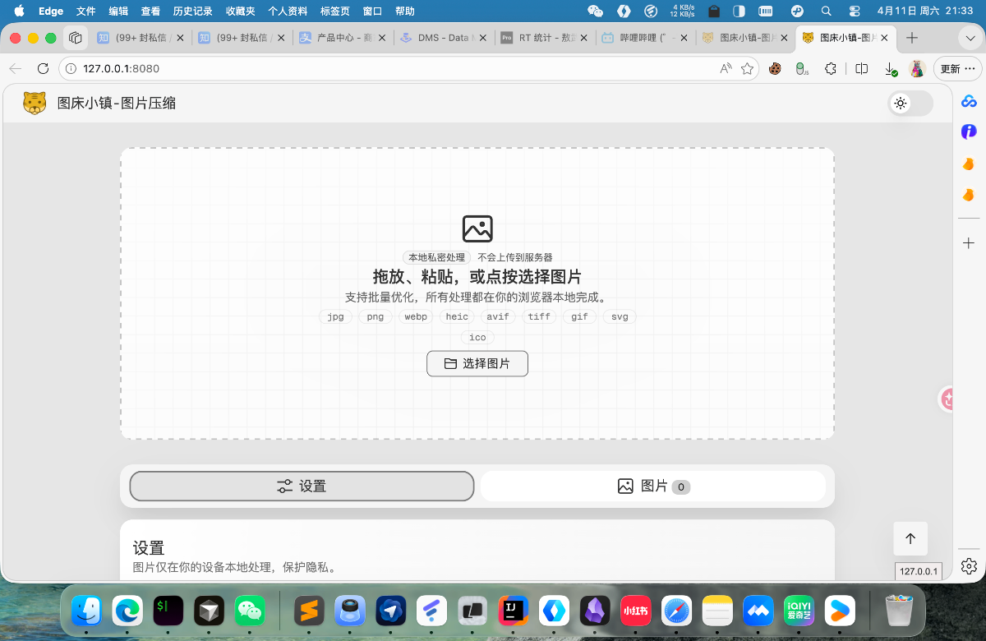Click the downloads icon with green checkmark

coord(892,69)
